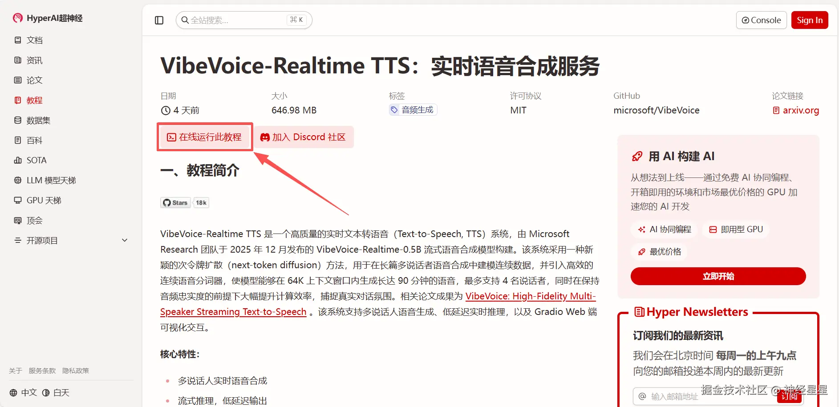This screenshot has width=839, height=407.
Task: Focus the 全站搜索 search field
Action: [244, 20]
